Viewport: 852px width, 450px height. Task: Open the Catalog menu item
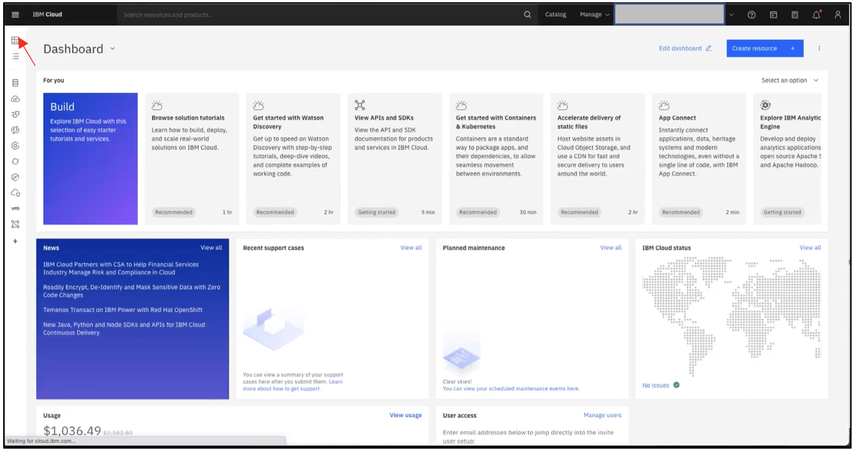[555, 14]
